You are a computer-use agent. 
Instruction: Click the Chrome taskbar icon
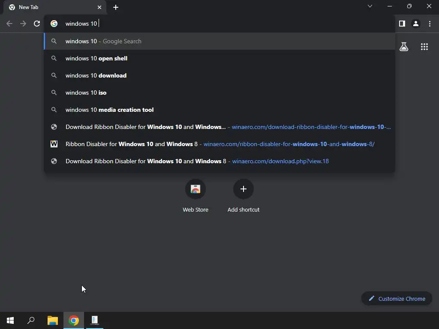coord(74,320)
